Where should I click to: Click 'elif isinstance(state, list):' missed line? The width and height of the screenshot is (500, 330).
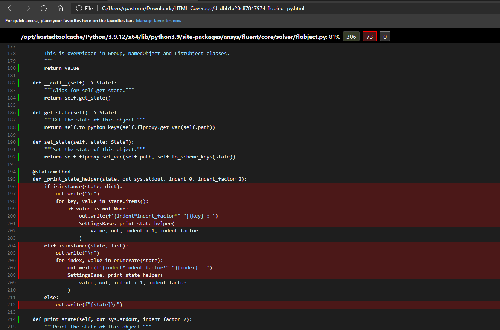(86, 246)
